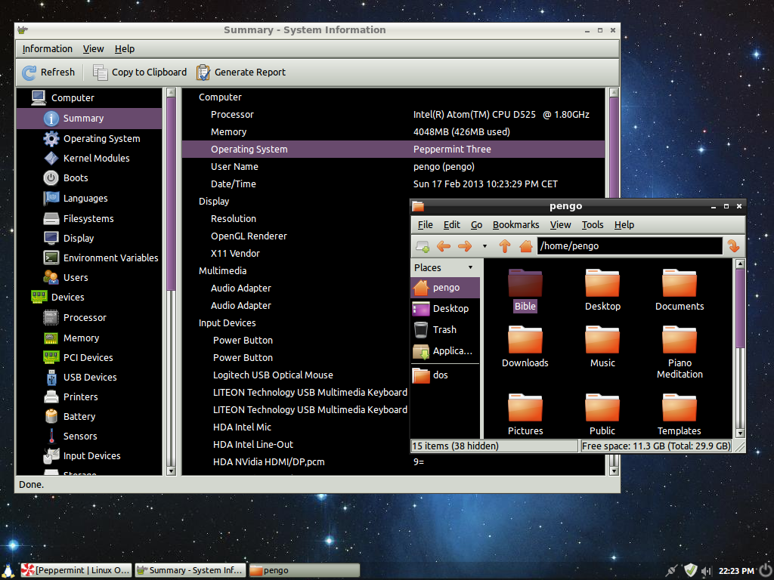The image size is (774, 580).
Task: Select the User Name row in summary
Action: point(393,167)
